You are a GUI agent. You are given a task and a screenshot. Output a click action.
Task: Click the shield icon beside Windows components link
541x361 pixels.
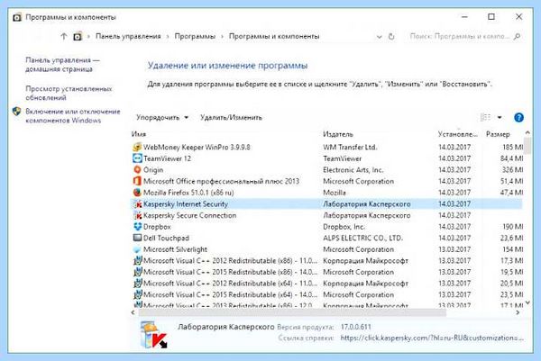click(x=16, y=112)
